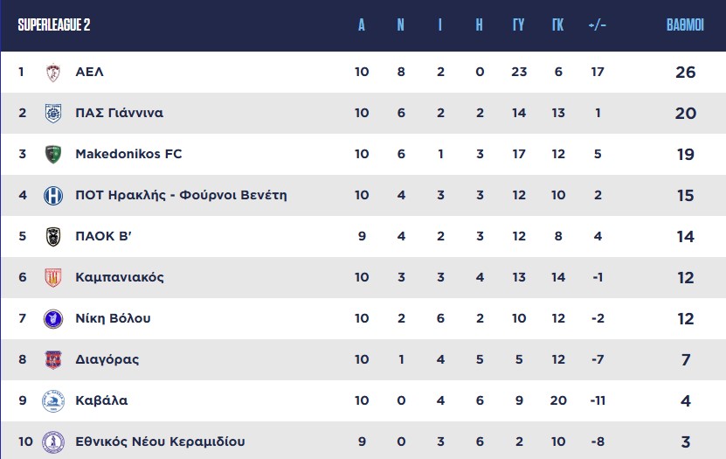Viewport: 726px width, 459px height.
Task: Click the ΓΥ goals-for column header
Action: (518, 25)
